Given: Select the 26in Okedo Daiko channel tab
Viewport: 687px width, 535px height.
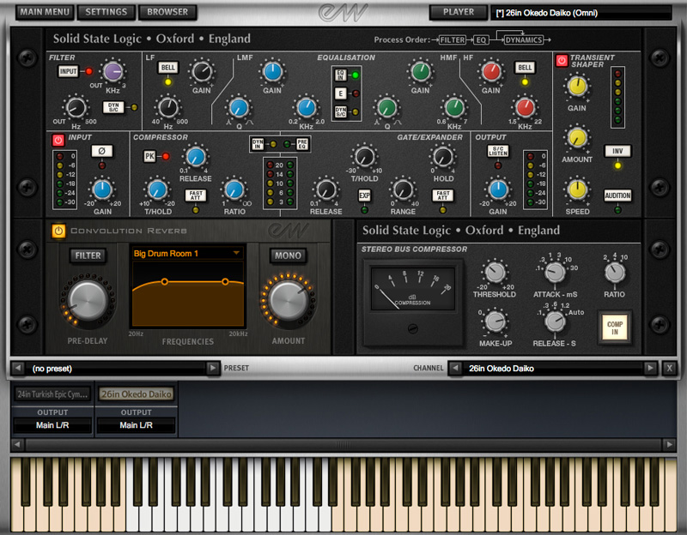Looking at the screenshot, I should click(x=137, y=394).
